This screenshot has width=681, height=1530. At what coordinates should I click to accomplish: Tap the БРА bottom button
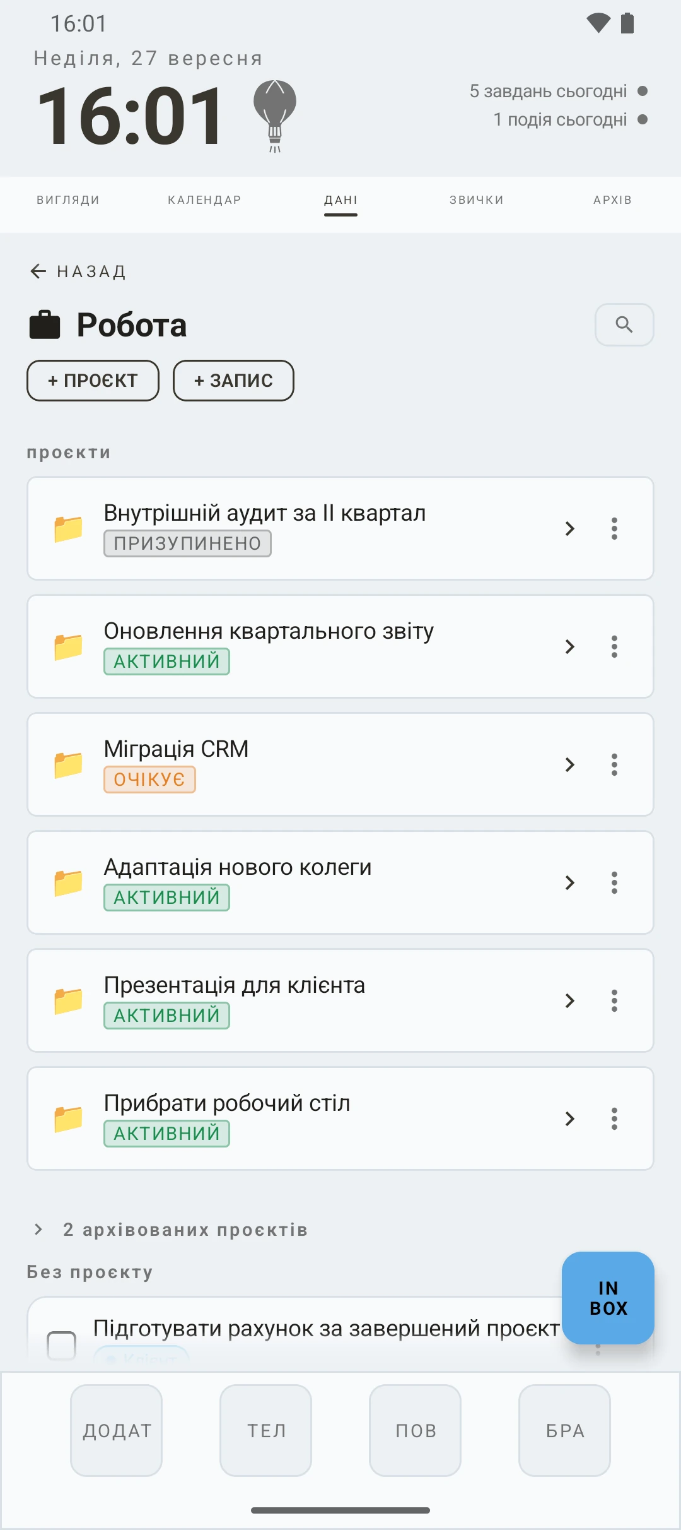(x=565, y=1430)
